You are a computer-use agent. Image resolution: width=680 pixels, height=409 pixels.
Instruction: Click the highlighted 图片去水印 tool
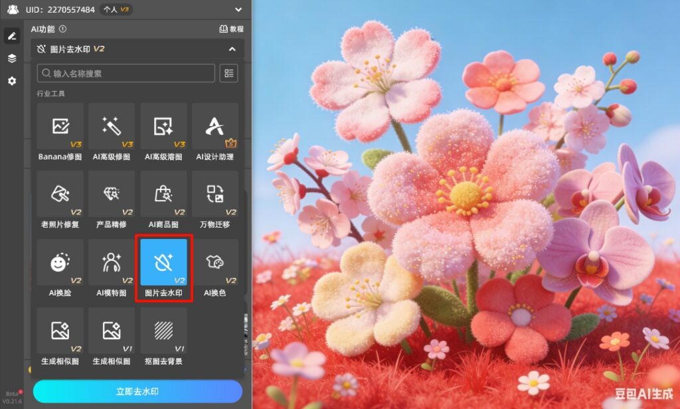pyautogui.click(x=163, y=263)
